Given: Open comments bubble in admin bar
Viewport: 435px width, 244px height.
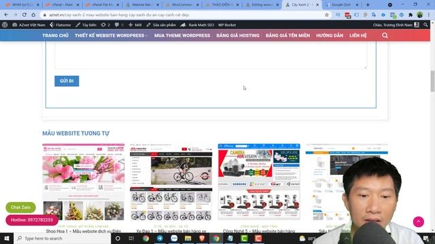Looking at the screenshot, I should click(119, 25).
